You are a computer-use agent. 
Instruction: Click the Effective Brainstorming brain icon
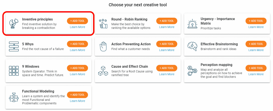point(192,47)
